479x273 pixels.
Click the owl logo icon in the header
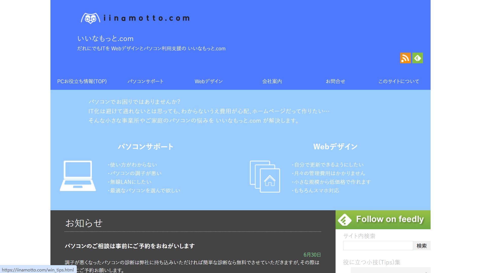[x=90, y=18]
